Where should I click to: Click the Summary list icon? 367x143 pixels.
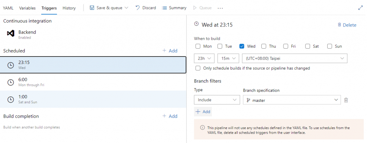pyautogui.click(x=164, y=8)
